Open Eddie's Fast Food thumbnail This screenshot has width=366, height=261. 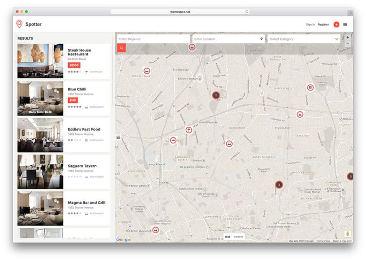[x=40, y=135]
